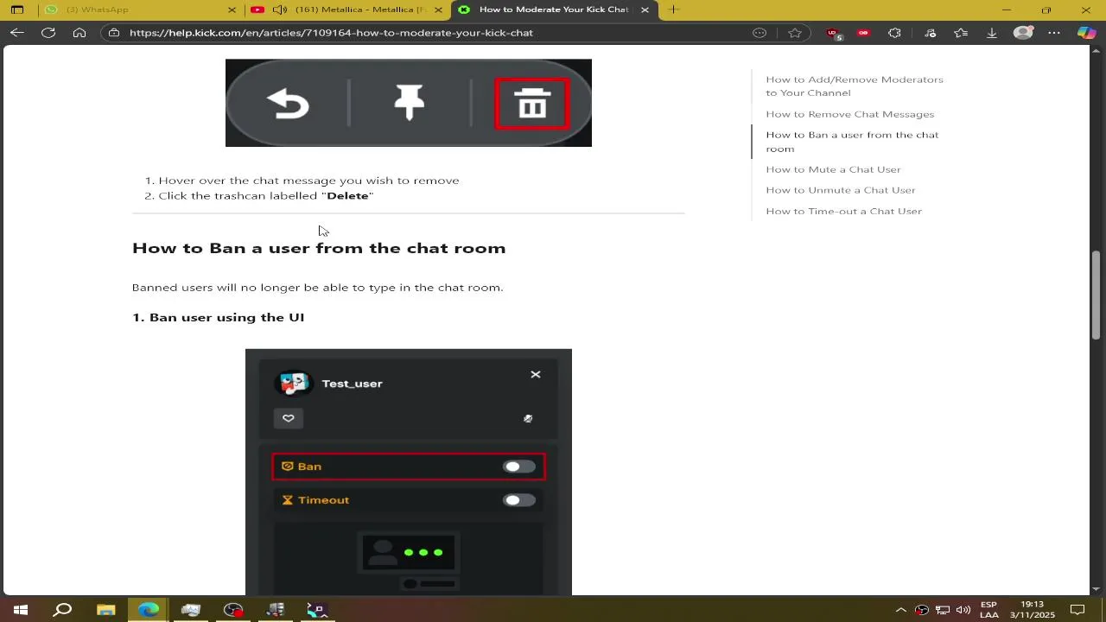The height and width of the screenshot is (622, 1106).
Task: Show hidden system tray icons chevron
Action: click(900, 610)
